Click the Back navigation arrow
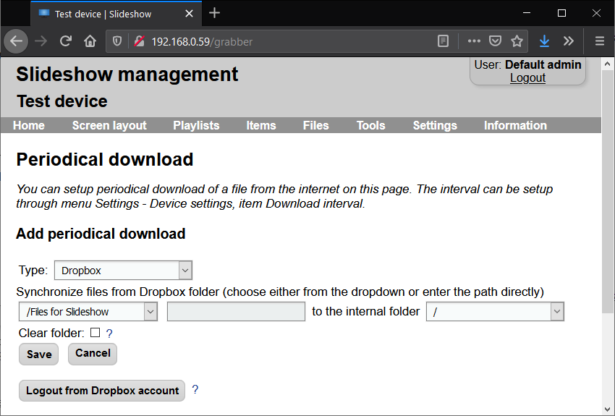The height and width of the screenshot is (416, 615). pos(16,41)
